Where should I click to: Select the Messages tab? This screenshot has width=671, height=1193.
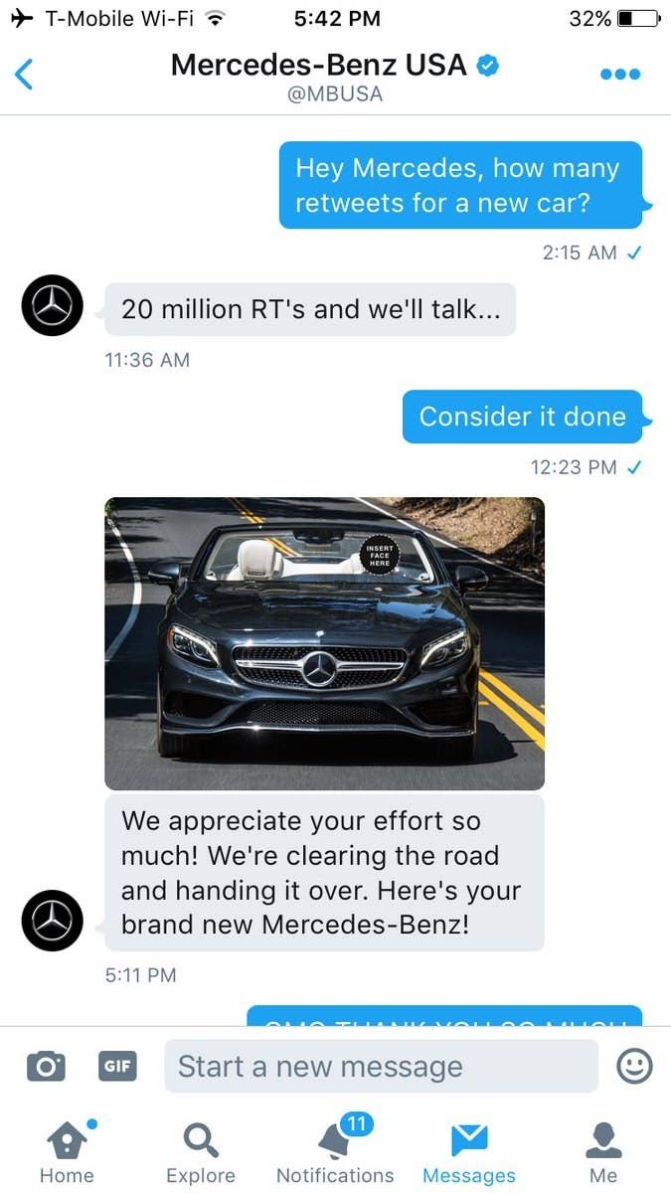[x=469, y=1151]
